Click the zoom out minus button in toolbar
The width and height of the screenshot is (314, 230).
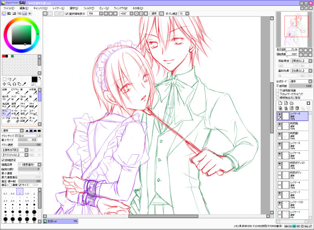[106, 13]
